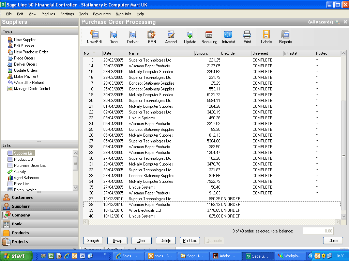This screenshot has height=261, width=349.
Task: Open the Favourites menu
Action: pyautogui.click(x=102, y=14)
